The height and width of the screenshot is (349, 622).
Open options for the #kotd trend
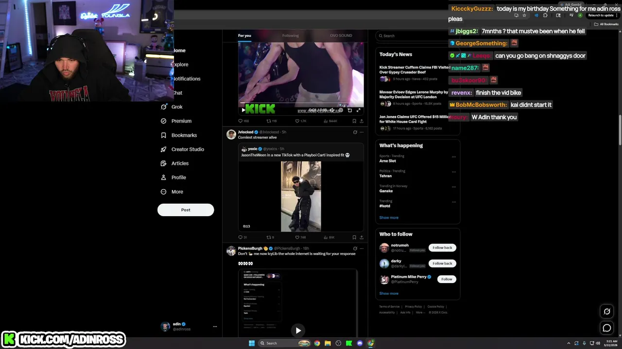(x=454, y=202)
